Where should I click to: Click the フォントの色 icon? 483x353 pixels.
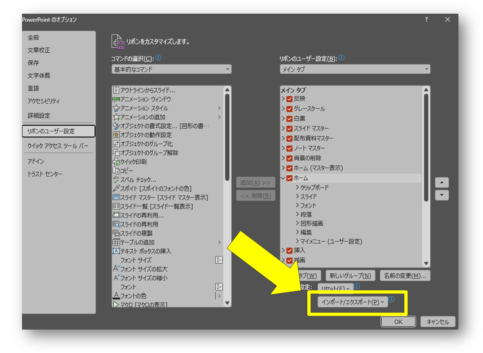pos(116,296)
